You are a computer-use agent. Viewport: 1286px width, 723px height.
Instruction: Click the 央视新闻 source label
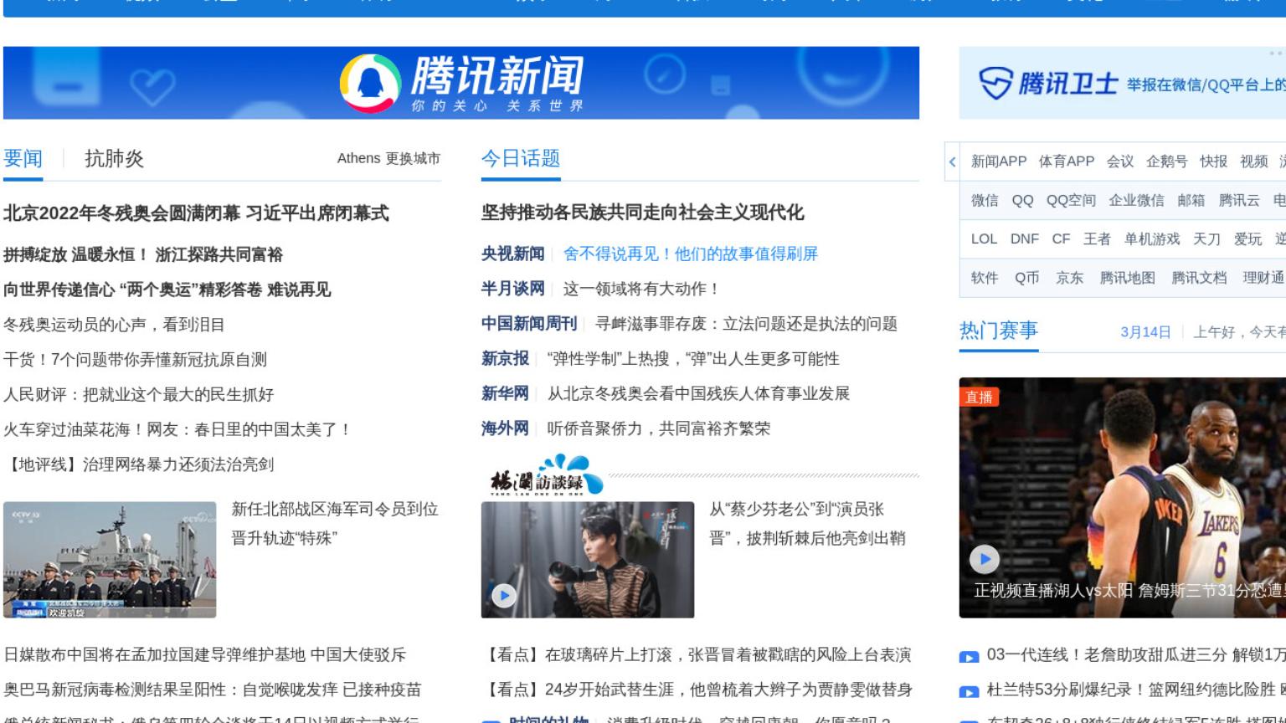[512, 254]
